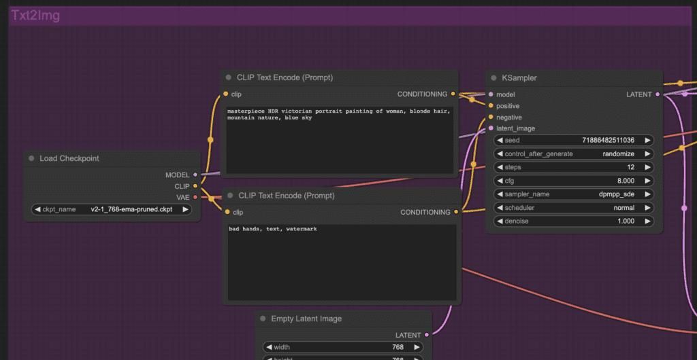Screen dimensions: 697x360
Task: Click the KSampler negative input socket
Action: 491,118
